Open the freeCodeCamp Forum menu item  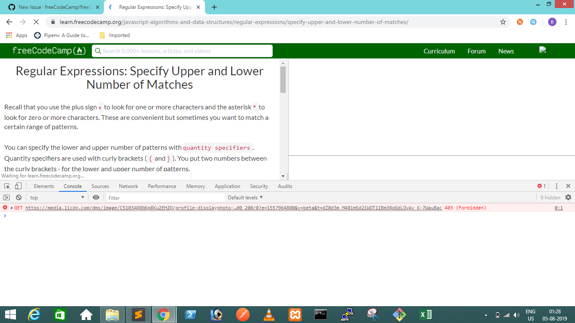(476, 51)
